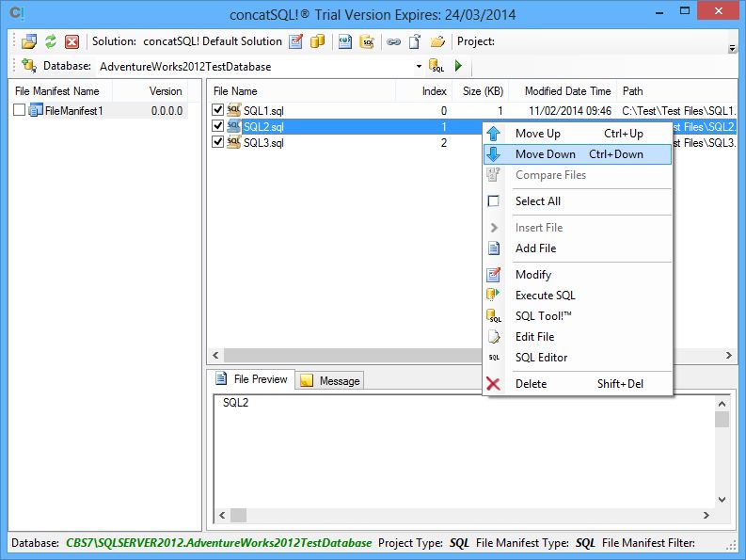Image resolution: width=746 pixels, height=560 pixels.
Task: Choose Modify from context menu
Action: (x=578, y=274)
